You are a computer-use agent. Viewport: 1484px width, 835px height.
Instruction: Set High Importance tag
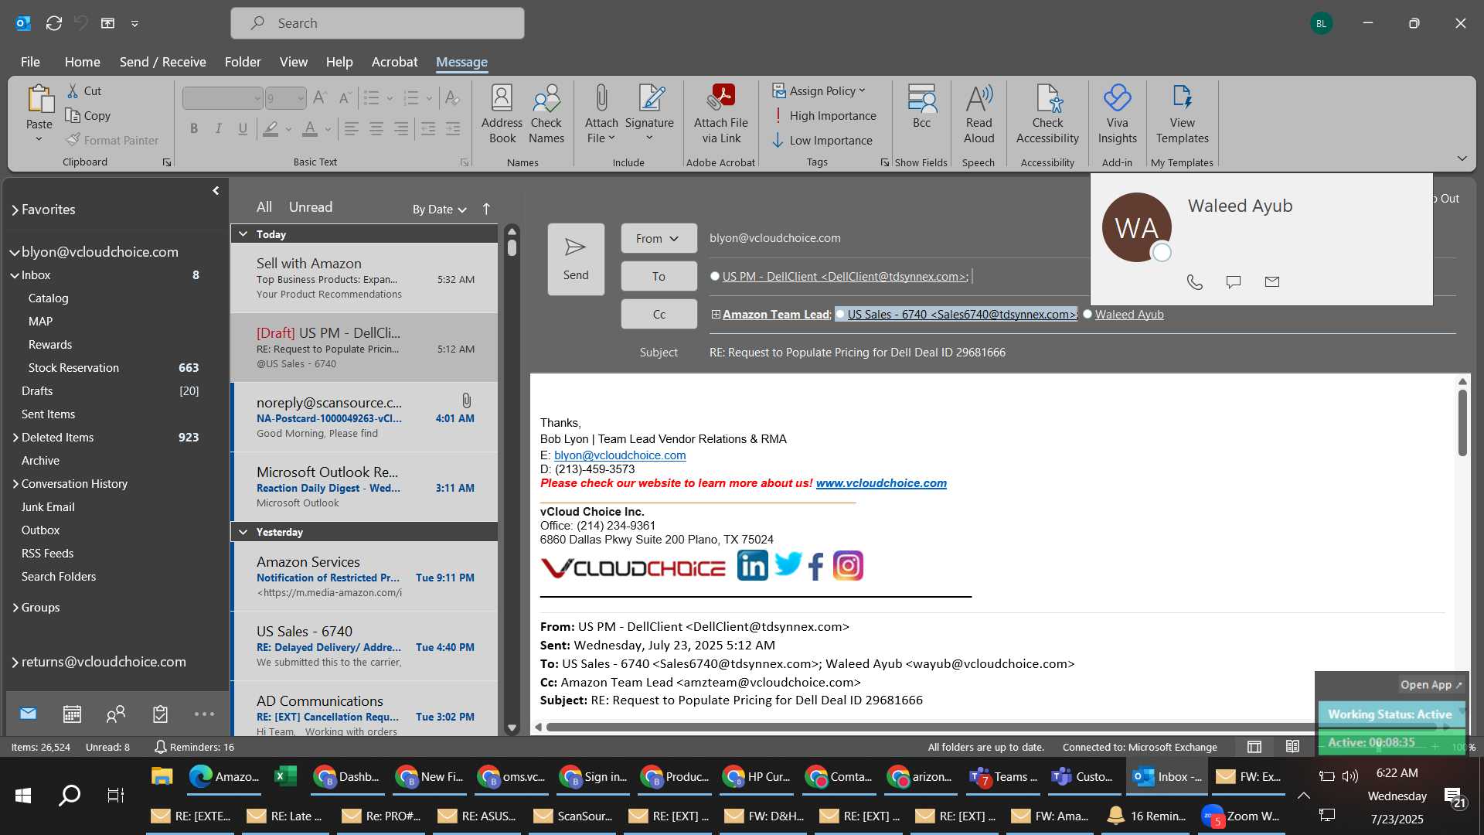824,116
